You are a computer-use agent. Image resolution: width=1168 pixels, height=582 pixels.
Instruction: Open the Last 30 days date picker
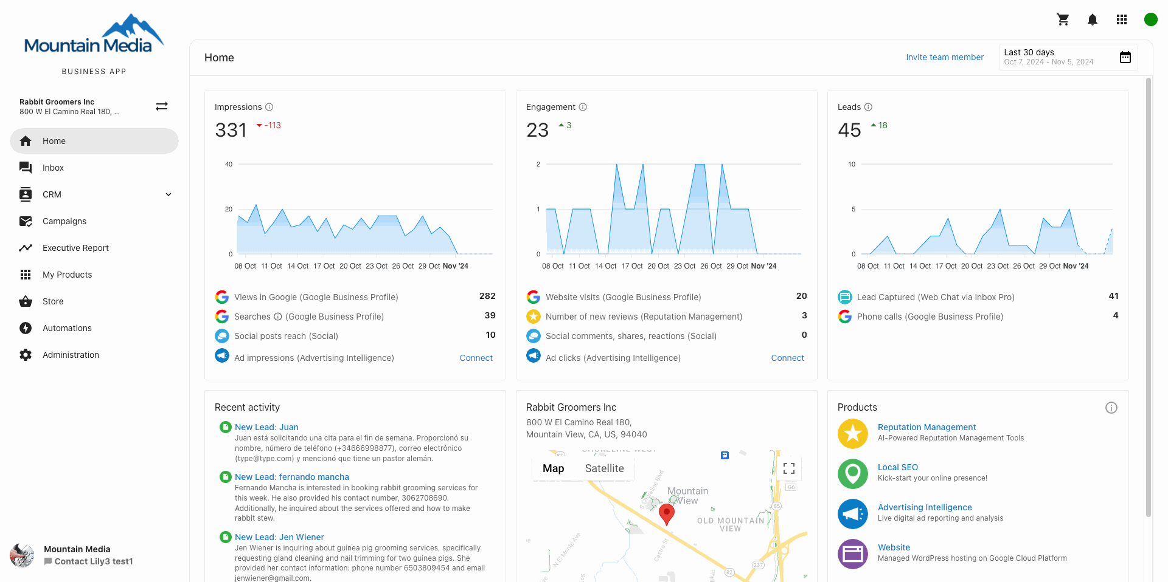(x=1068, y=57)
